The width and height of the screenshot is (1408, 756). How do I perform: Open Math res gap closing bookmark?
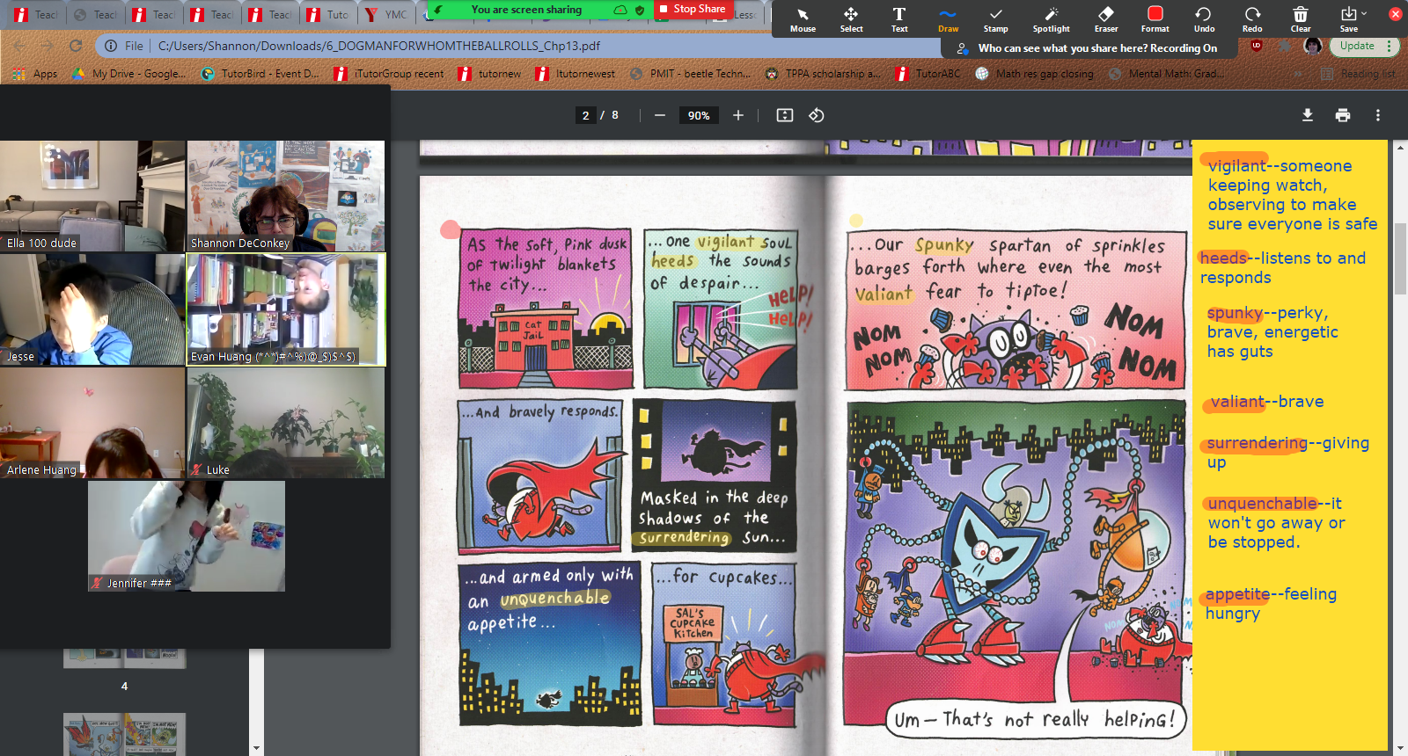[1035, 74]
